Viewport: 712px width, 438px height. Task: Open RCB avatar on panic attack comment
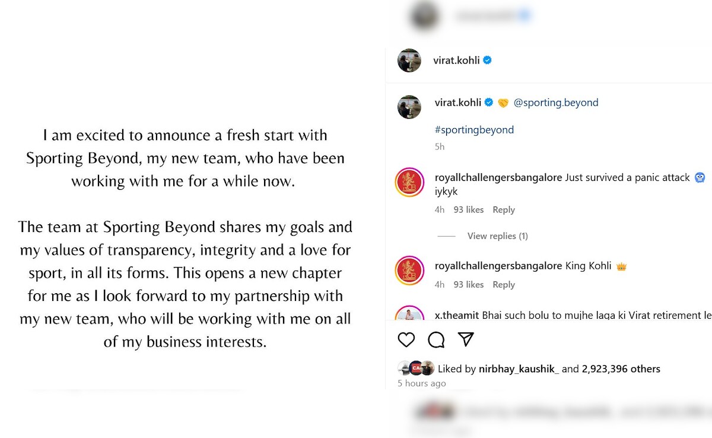click(x=409, y=183)
